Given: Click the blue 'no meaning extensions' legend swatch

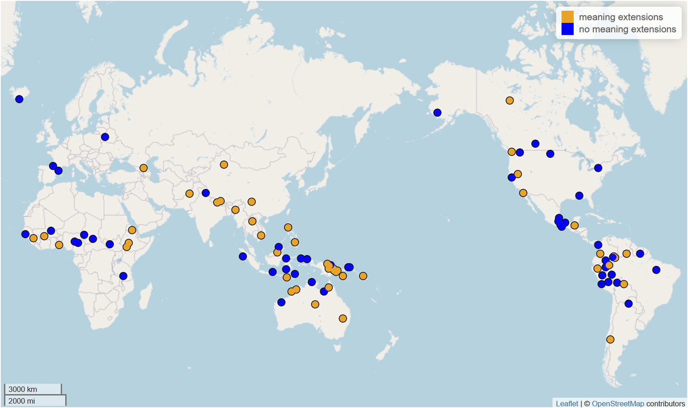Looking at the screenshot, I should [567, 29].
